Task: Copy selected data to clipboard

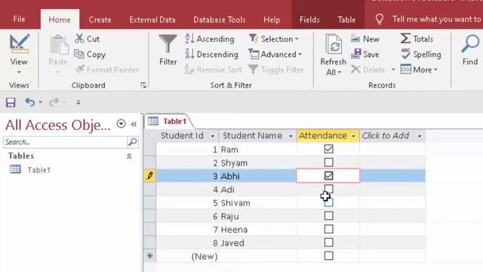Action: (x=90, y=54)
